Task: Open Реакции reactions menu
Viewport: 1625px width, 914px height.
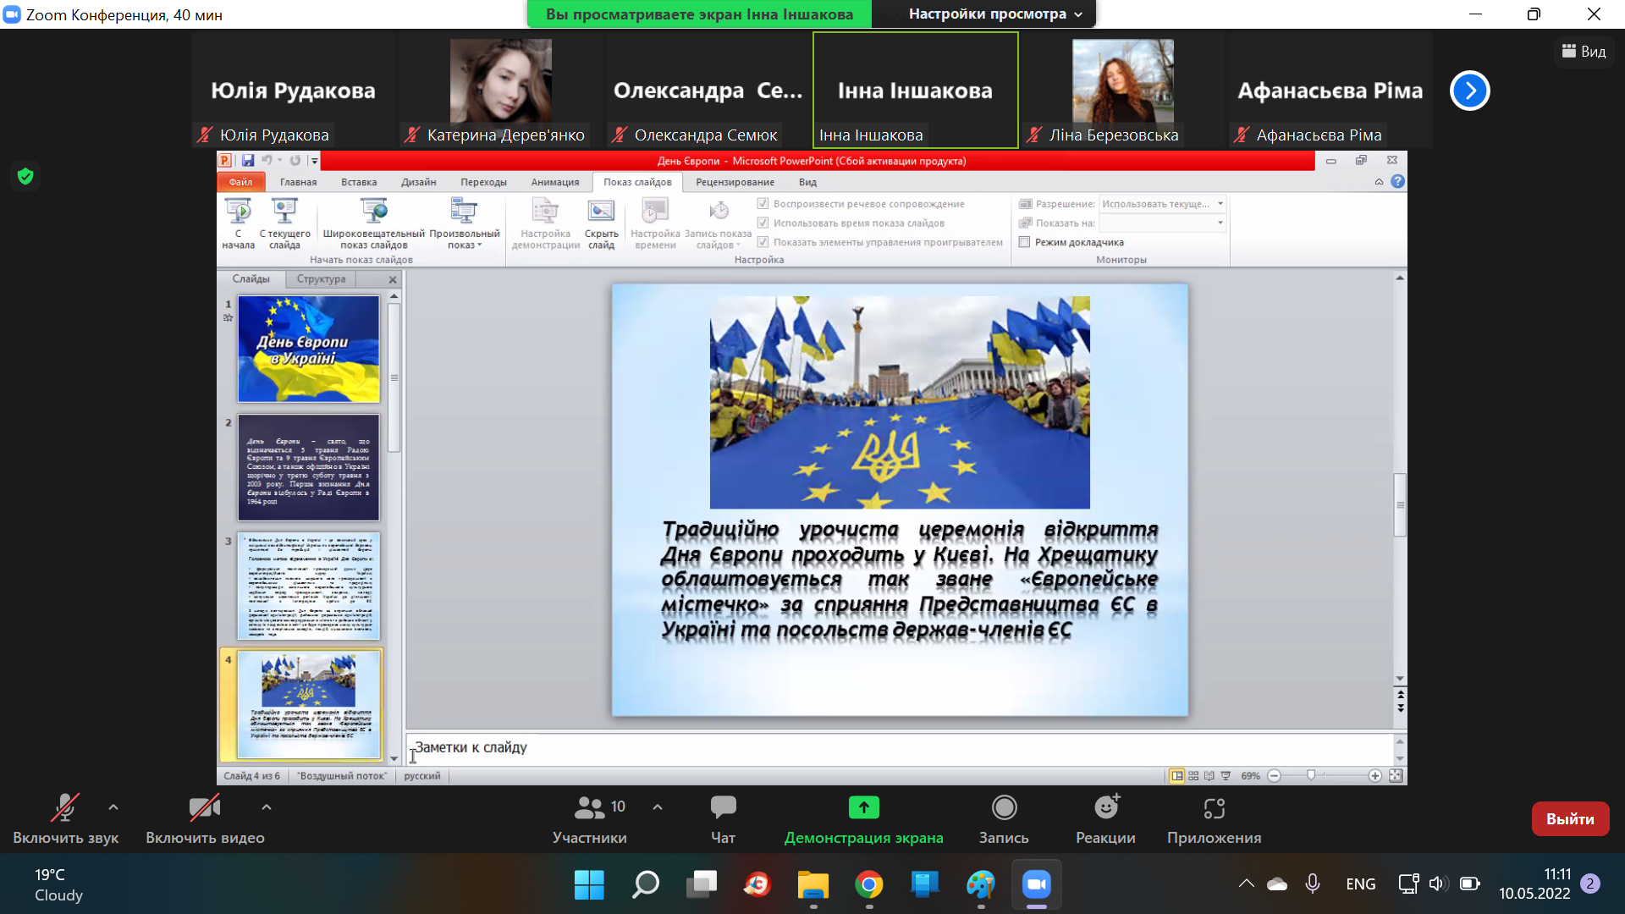Action: 1105,819
